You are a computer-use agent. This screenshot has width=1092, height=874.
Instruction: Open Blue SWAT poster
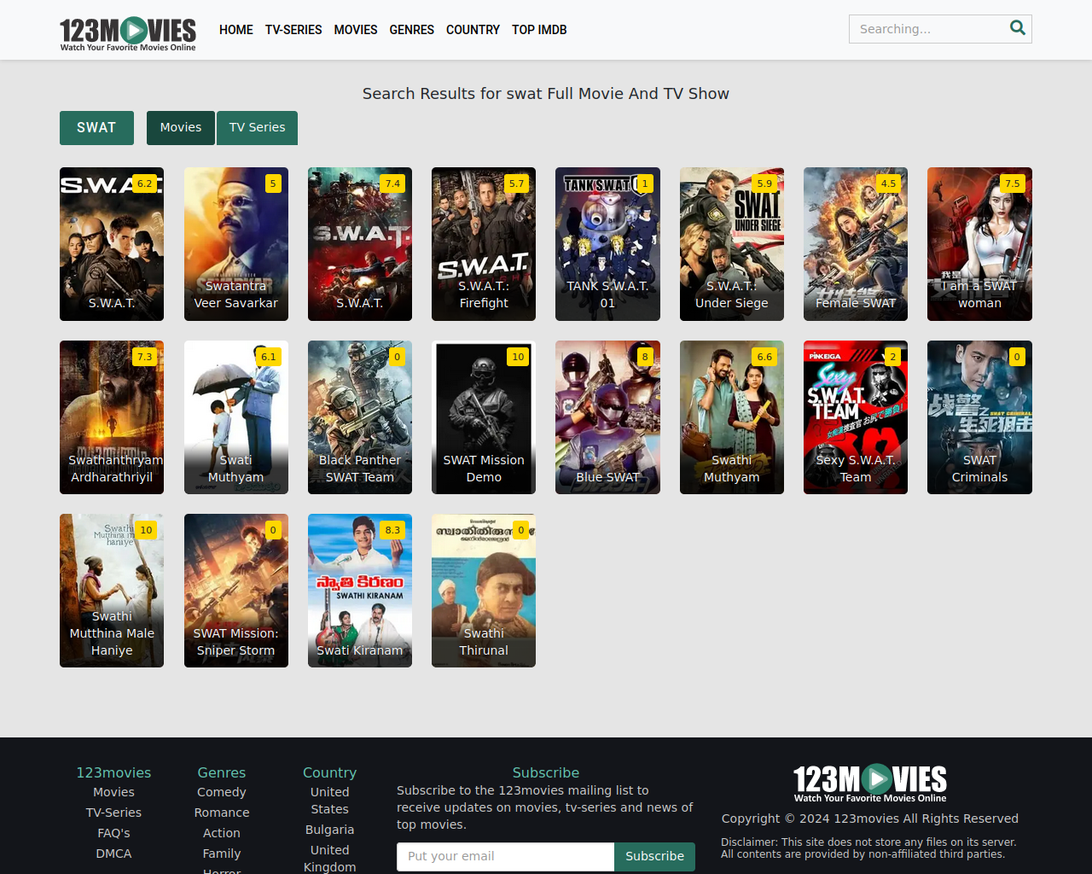(607, 417)
